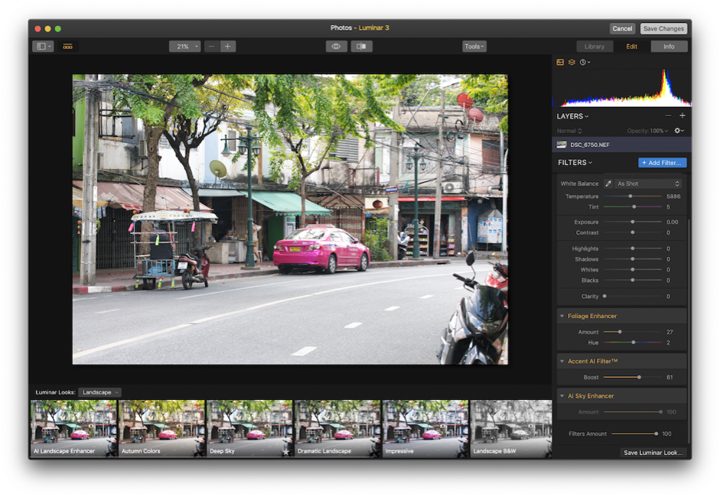Toggle the eye quick preview icon
Image resolution: width=720 pixels, height=497 pixels.
click(336, 47)
